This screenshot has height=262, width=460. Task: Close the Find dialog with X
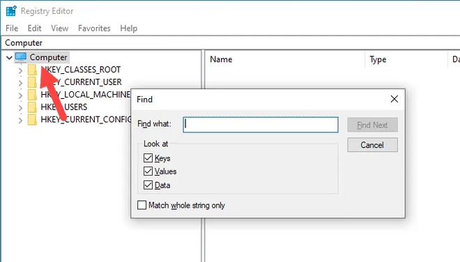click(x=394, y=99)
